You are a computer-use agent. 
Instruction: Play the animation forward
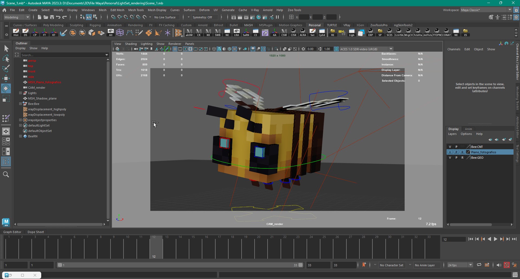(x=495, y=239)
